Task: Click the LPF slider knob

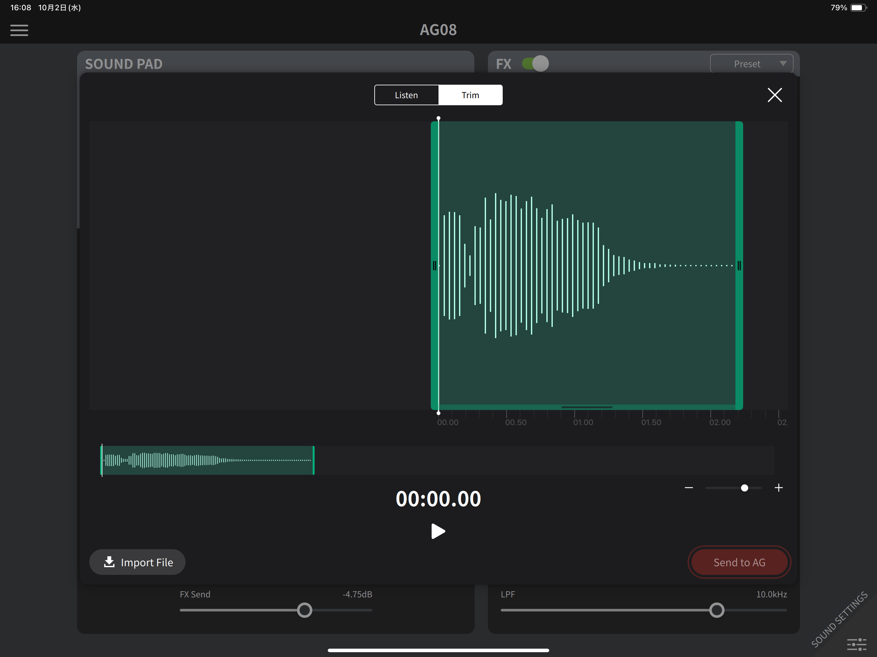Action: pos(717,610)
